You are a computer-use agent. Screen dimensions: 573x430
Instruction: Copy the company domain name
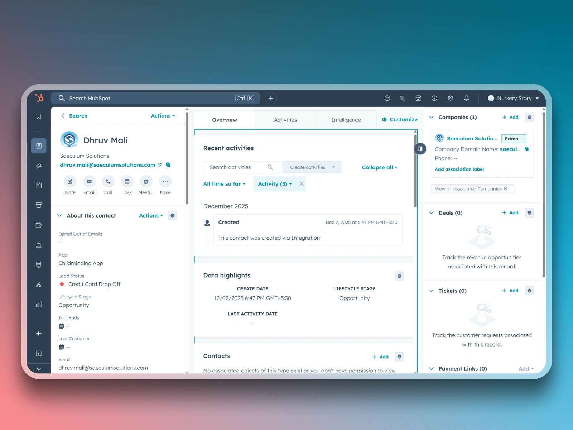coord(527,149)
